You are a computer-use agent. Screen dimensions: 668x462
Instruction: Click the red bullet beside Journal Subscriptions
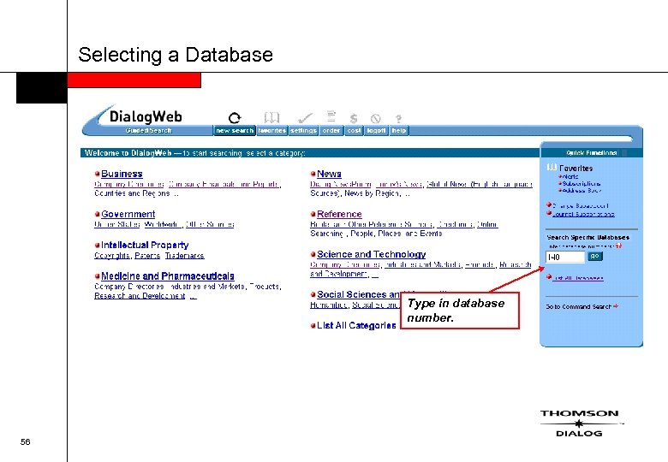click(549, 213)
